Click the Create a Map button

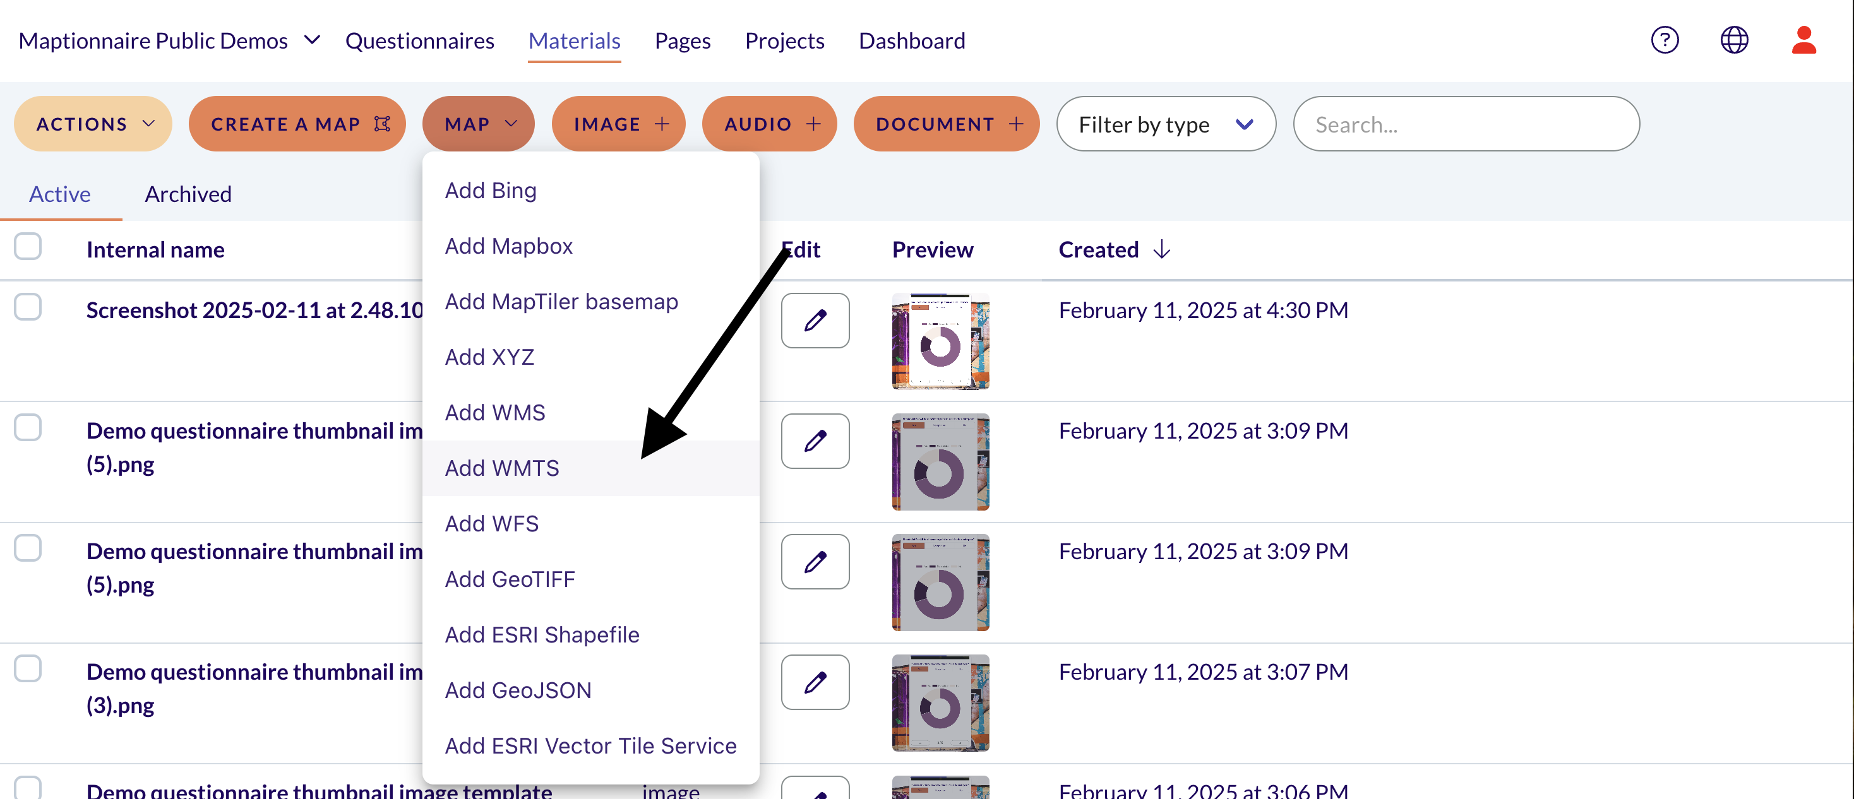point(297,124)
